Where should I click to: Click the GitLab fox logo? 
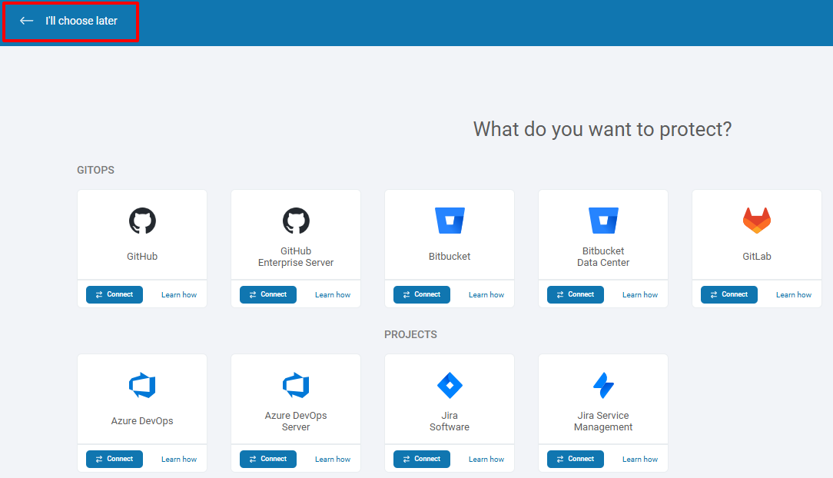(757, 221)
